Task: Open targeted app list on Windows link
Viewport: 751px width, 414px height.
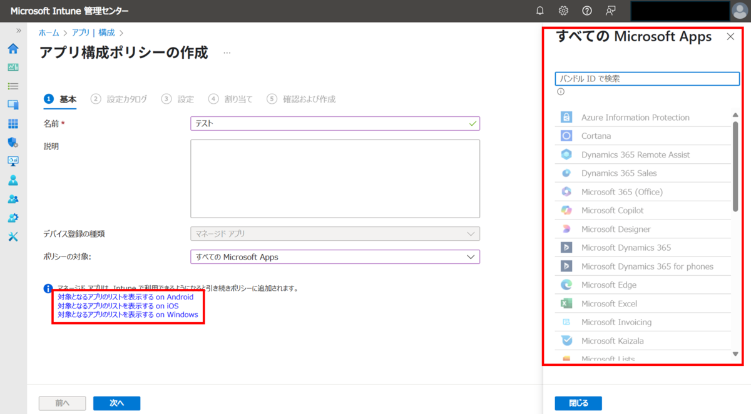Action: [x=128, y=315]
